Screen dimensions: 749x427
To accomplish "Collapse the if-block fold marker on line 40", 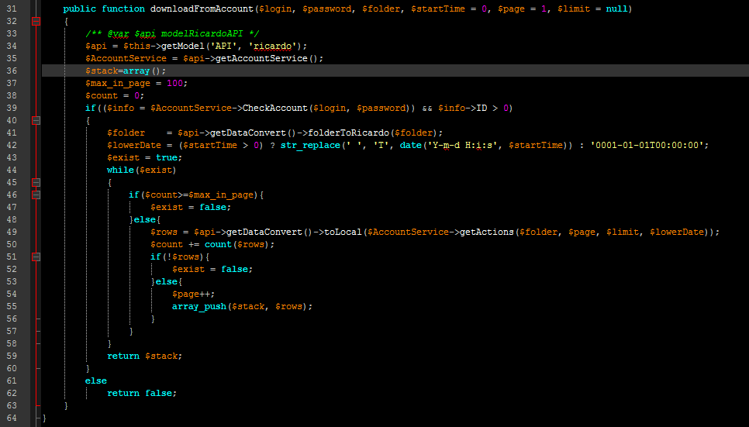I will (x=36, y=120).
